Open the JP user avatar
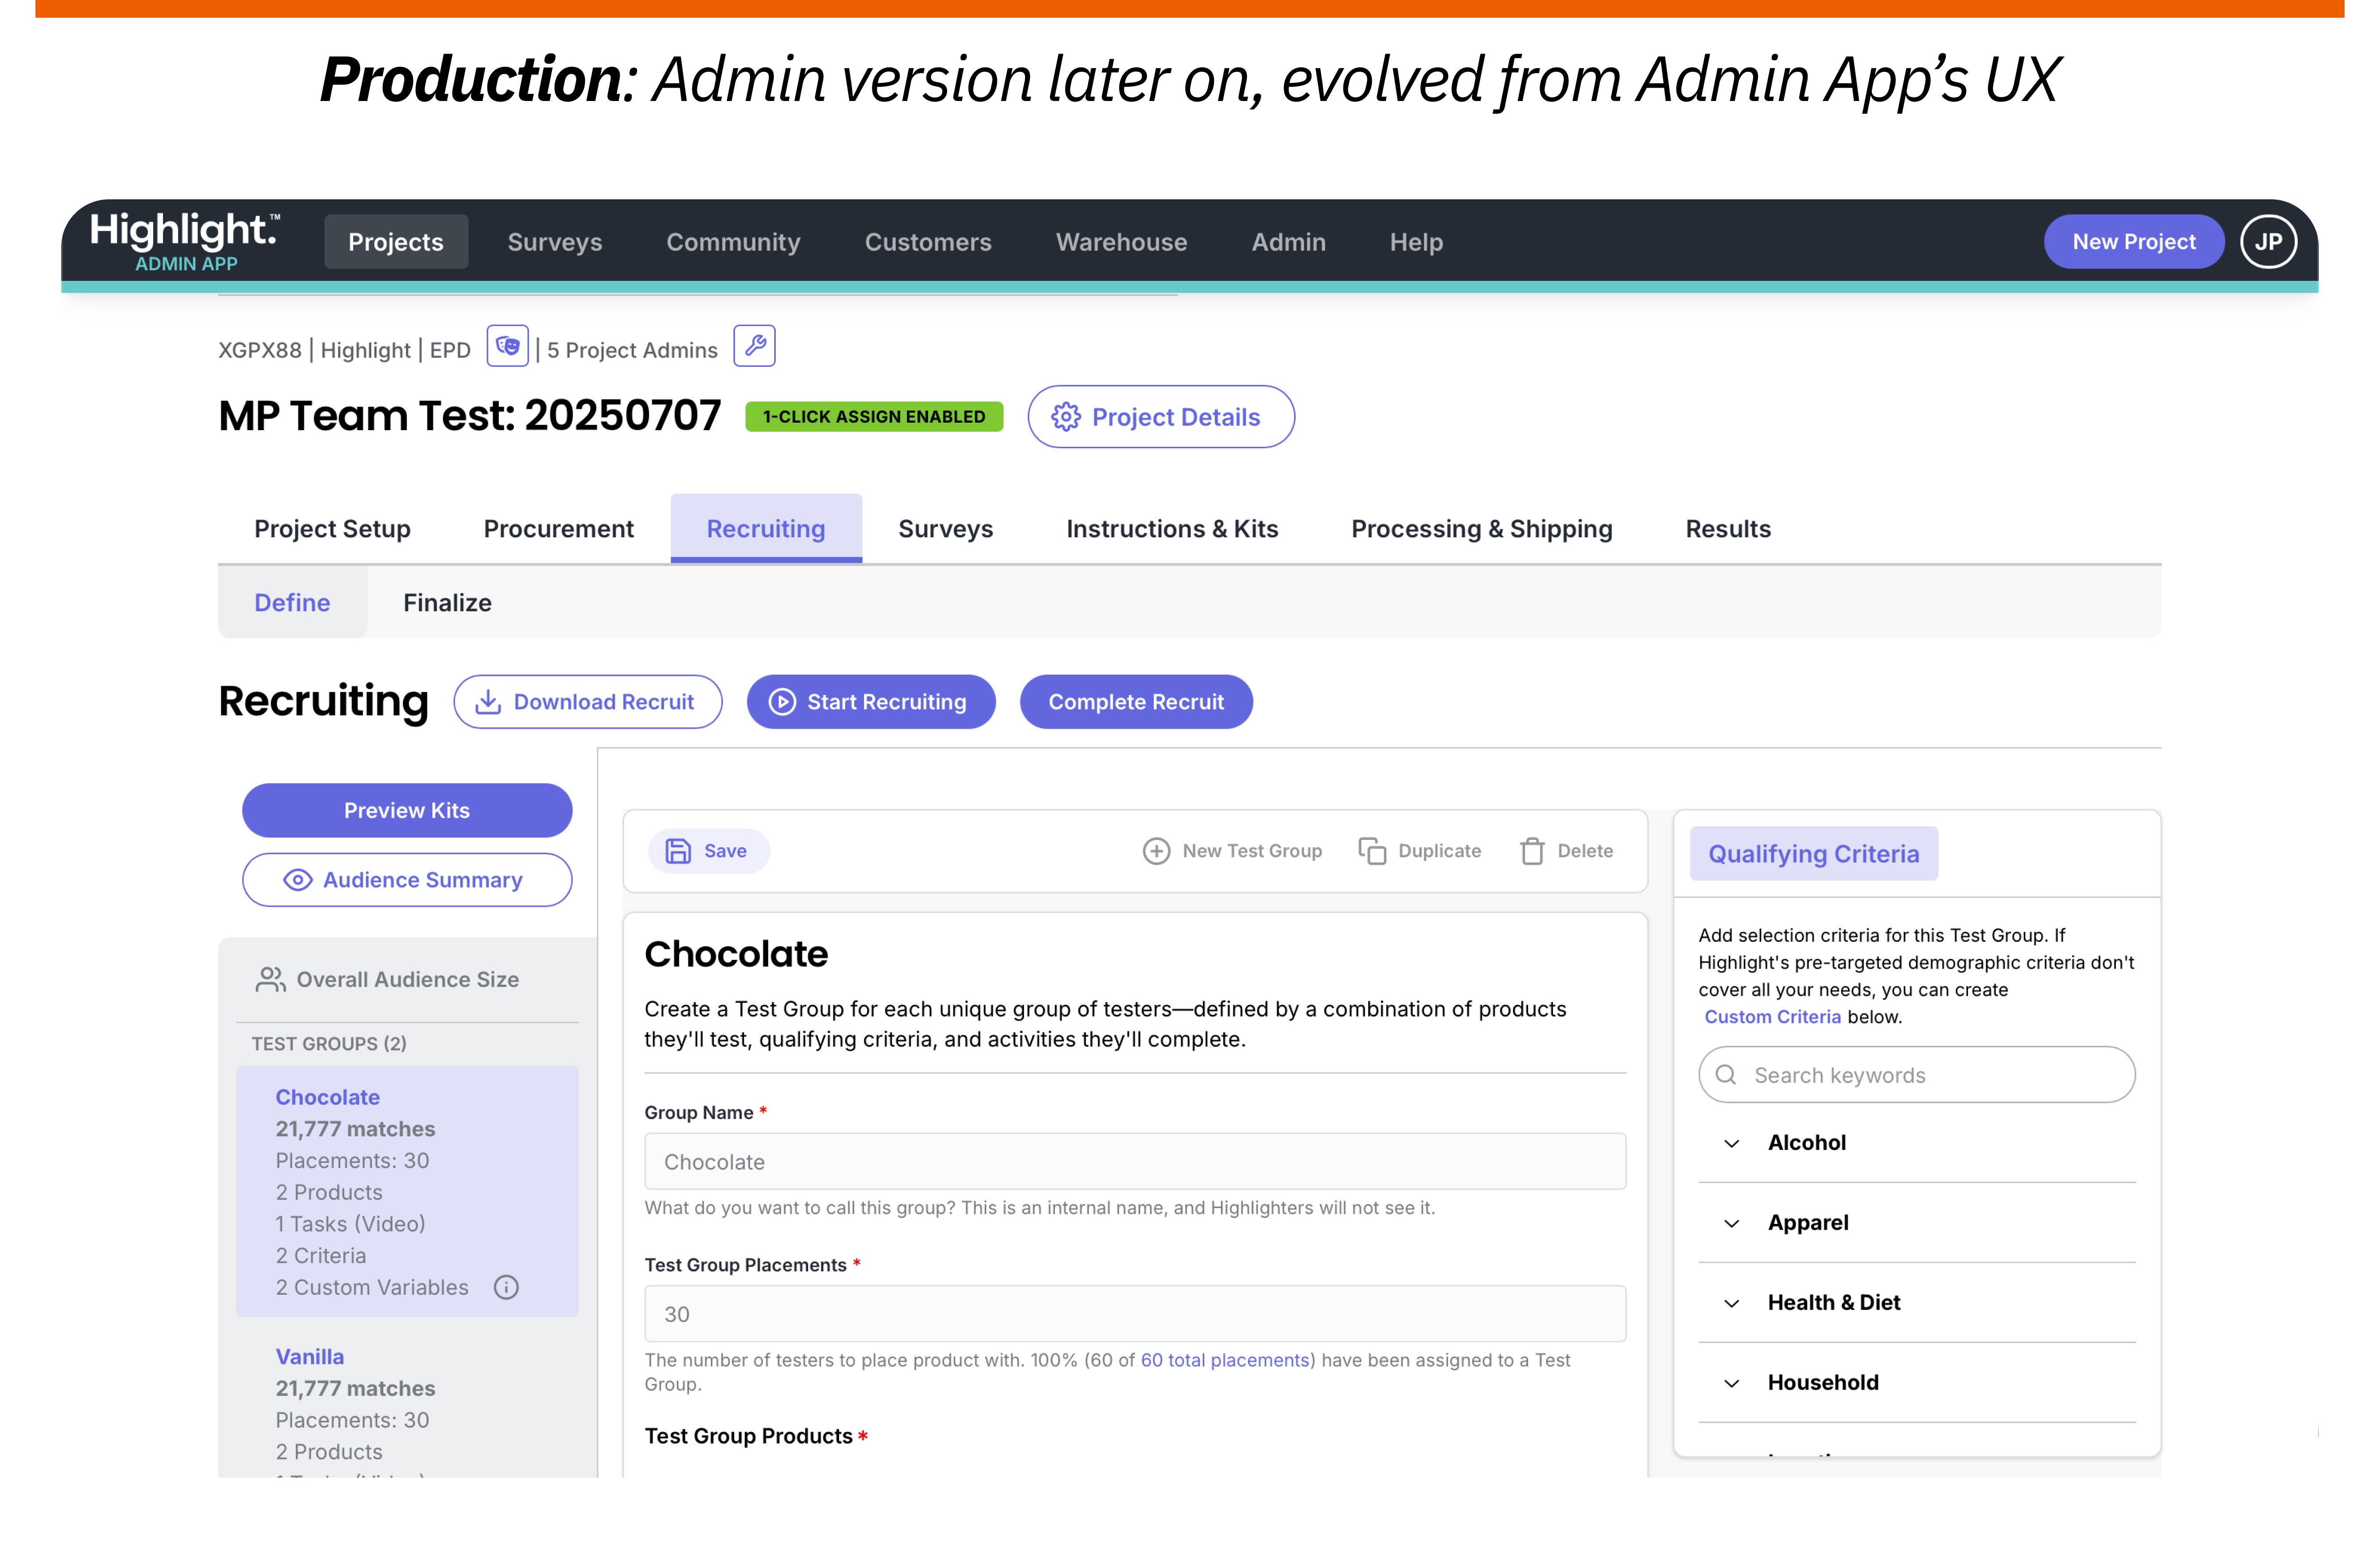The width and height of the screenshot is (2380, 1553). (x=2267, y=242)
